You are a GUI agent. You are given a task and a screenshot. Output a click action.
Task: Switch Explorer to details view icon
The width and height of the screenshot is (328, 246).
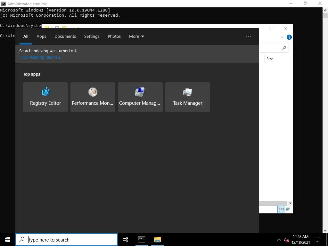point(281,209)
